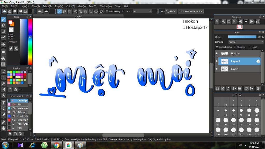Select the Airbrush brush
The image size is (265, 149).
click(18, 112)
